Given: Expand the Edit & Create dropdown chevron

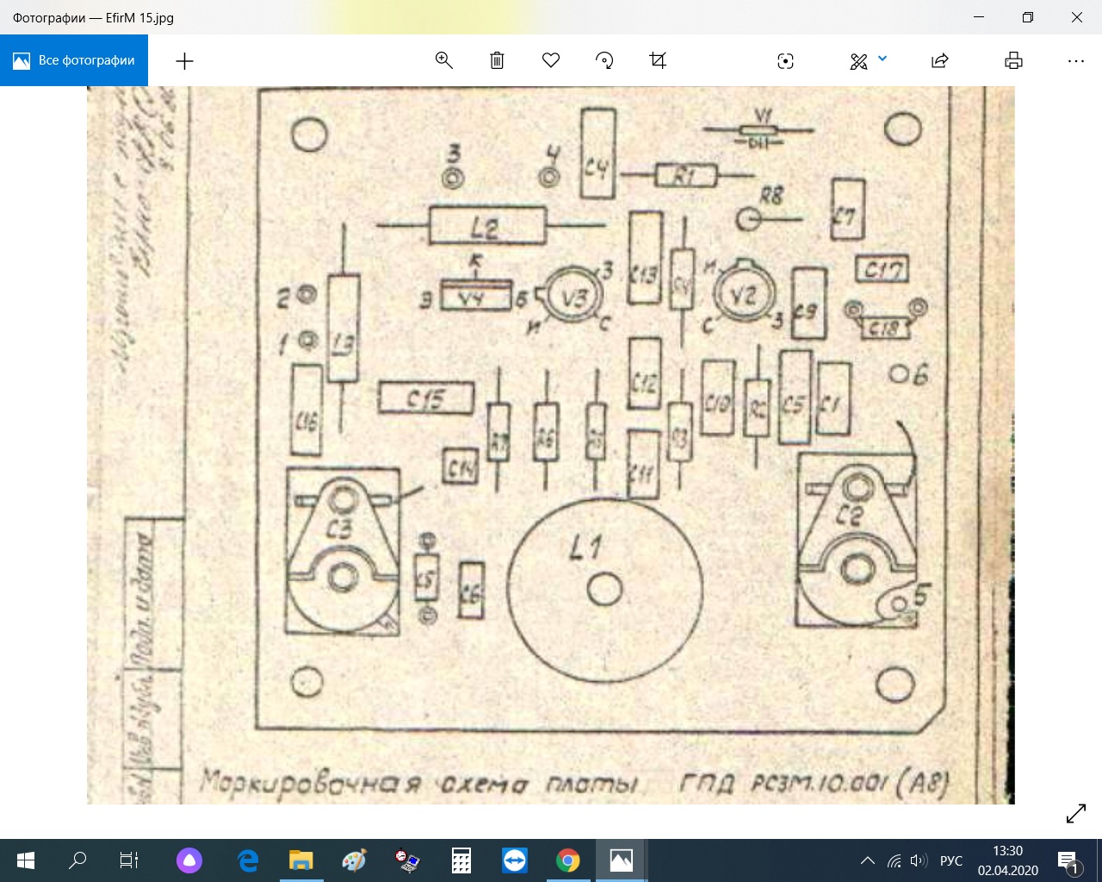Looking at the screenshot, I should [882, 59].
